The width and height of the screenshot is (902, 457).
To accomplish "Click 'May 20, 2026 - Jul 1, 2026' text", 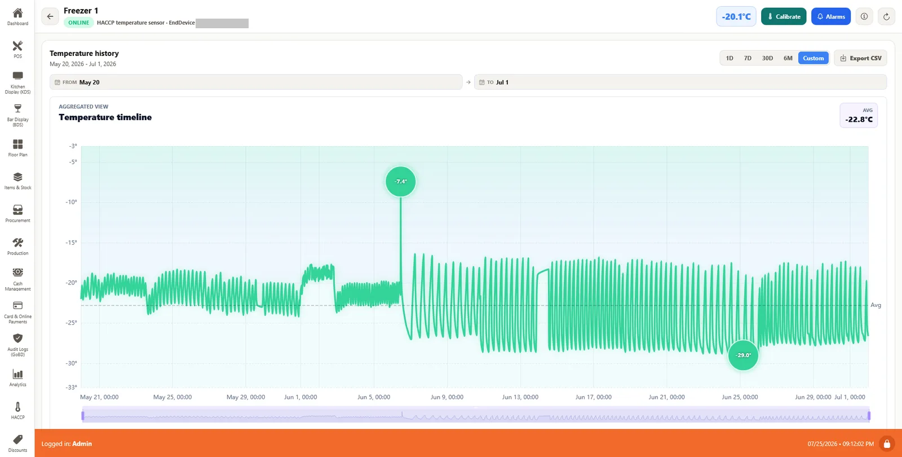I will (83, 64).
